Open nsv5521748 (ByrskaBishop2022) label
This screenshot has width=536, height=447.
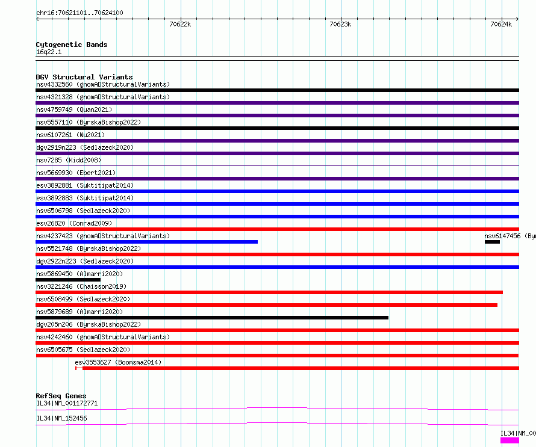(89, 248)
